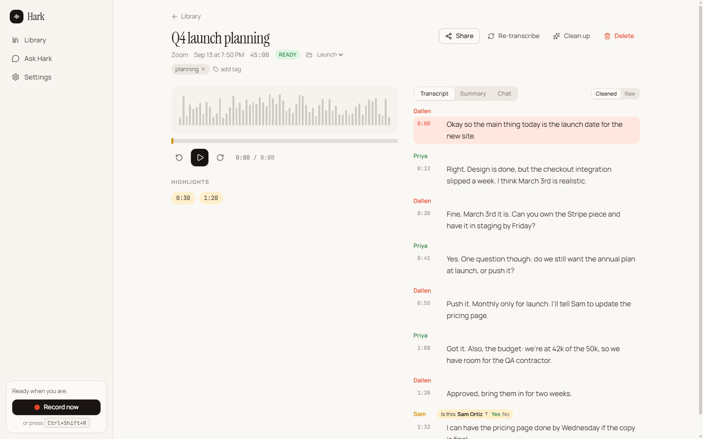Click the line starting 'Got it. Also, the budget'
The width and height of the screenshot is (703, 439).
coord(527,355)
